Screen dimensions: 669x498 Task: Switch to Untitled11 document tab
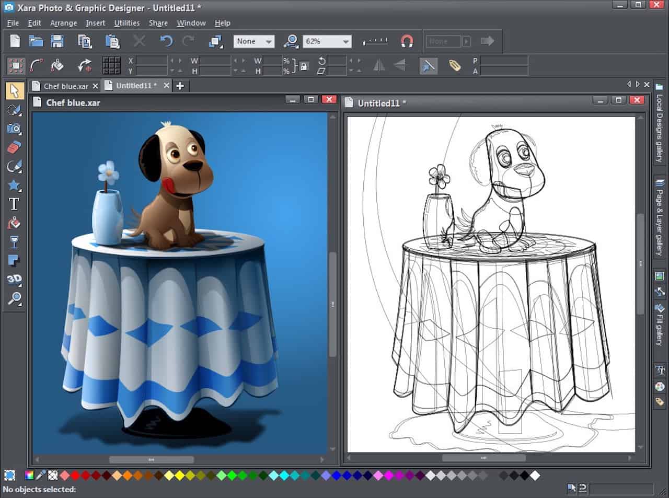click(135, 86)
